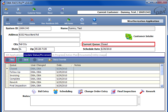Open Bid Entry

[40, 92]
